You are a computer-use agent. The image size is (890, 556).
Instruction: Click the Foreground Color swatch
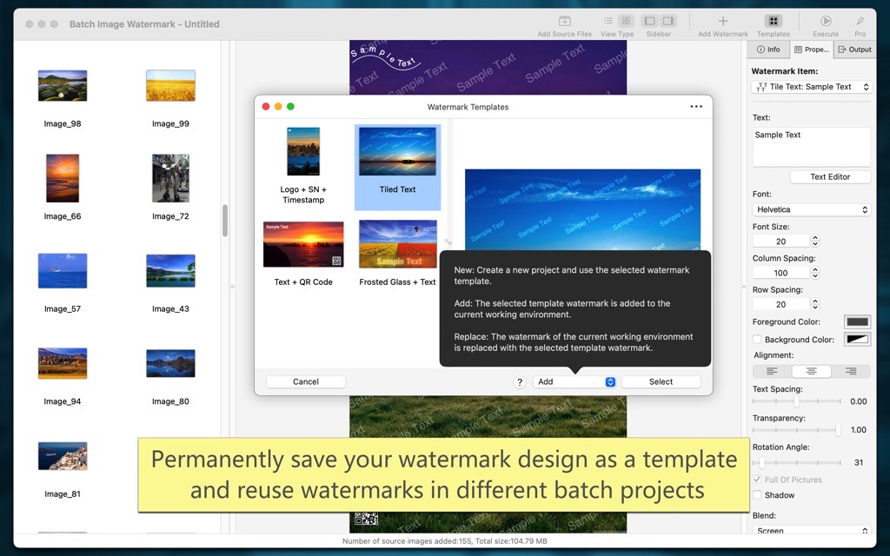857,321
